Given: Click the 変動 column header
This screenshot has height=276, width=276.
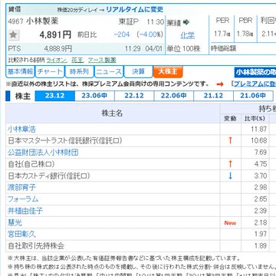Looking at the screenshot, I should [230, 119].
